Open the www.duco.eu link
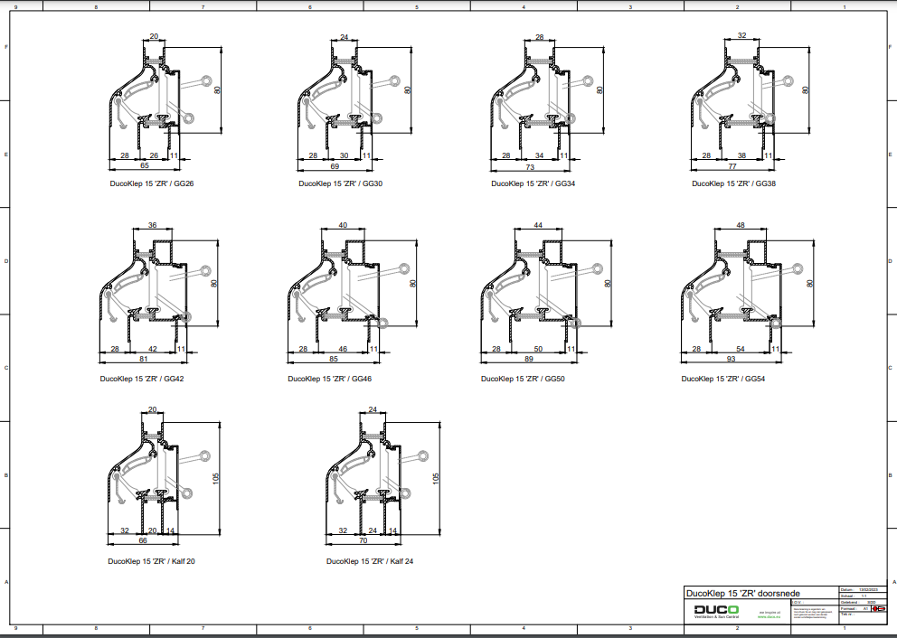 click(767, 617)
